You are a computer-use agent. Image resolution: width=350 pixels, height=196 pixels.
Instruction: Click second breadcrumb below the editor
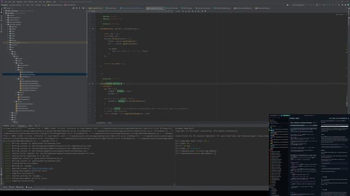point(109,122)
